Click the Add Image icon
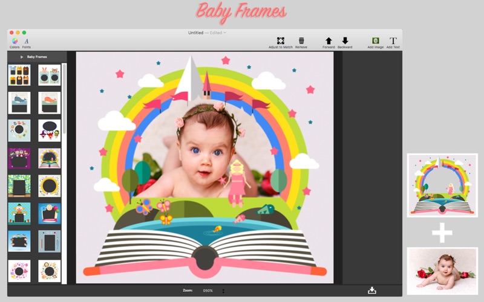Image resolution: width=484 pixels, height=302 pixels. click(x=375, y=40)
